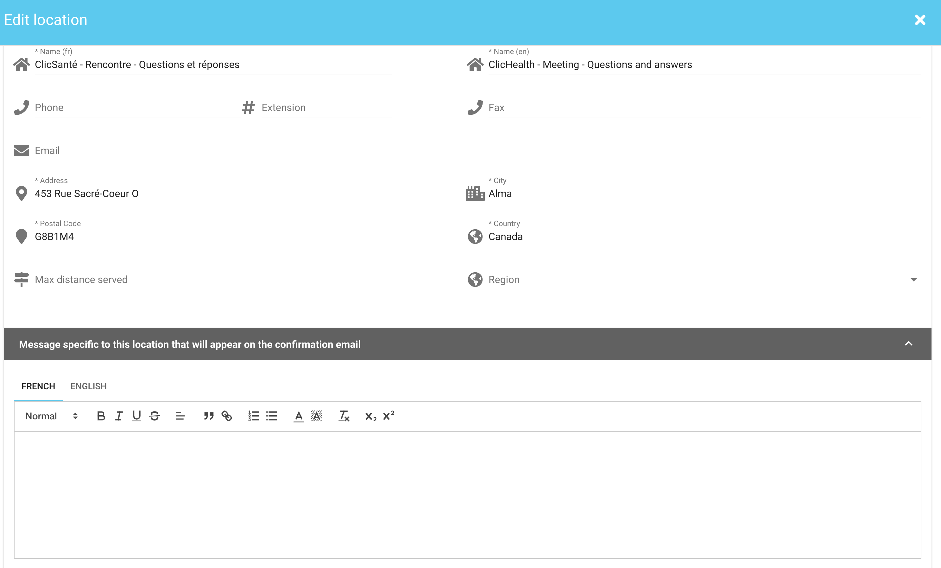The width and height of the screenshot is (941, 568).
Task: Apply strikethrough formatting
Action: pyautogui.click(x=154, y=416)
